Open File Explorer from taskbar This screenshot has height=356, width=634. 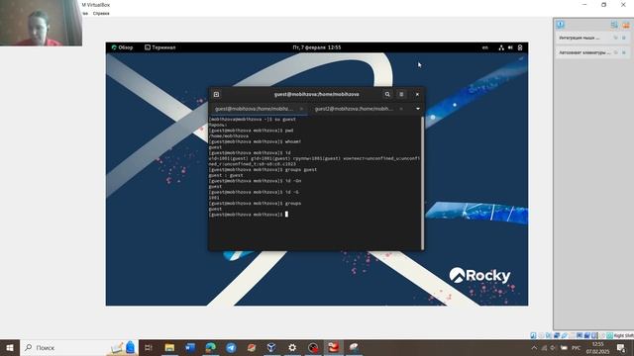(x=169, y=347)
